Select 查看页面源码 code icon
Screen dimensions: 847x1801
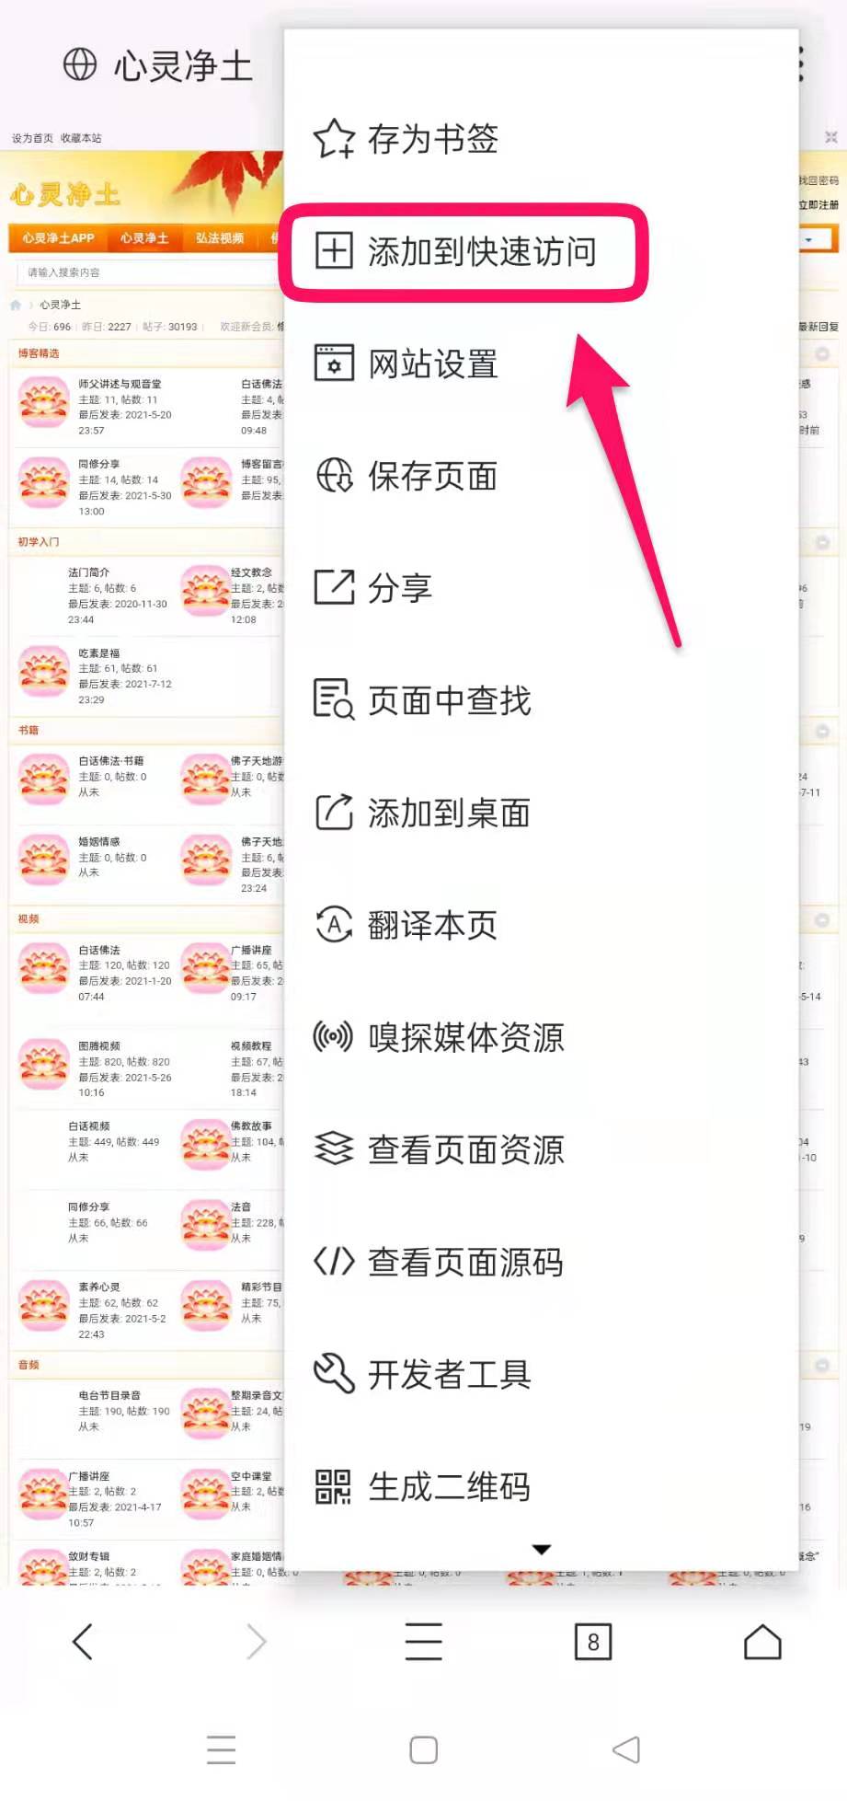(334, 1262)
